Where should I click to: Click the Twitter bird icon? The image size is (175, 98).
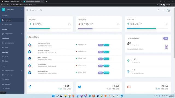80,87
